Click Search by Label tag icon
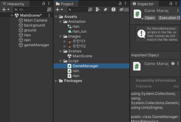This screenshot has width=181, height=122. point(106,10)
